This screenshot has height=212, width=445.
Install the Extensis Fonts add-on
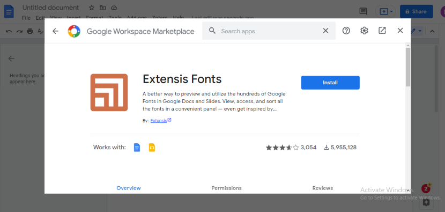(x=330, y=83)
